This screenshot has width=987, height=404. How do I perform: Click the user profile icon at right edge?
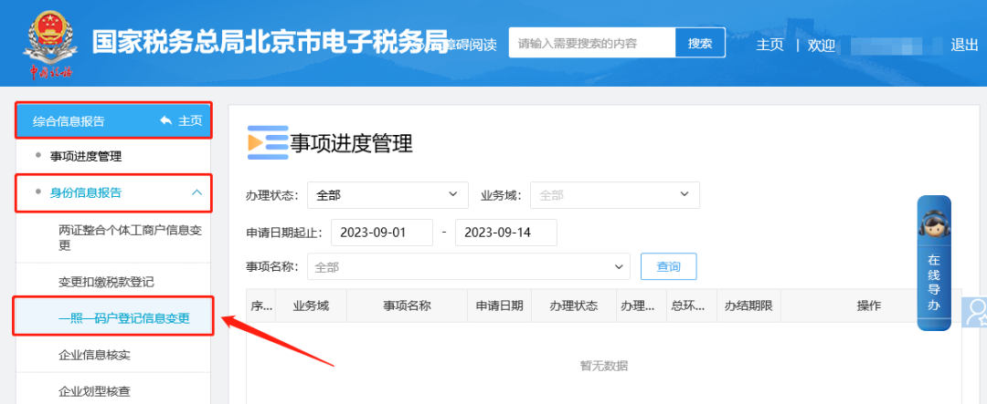976,312
